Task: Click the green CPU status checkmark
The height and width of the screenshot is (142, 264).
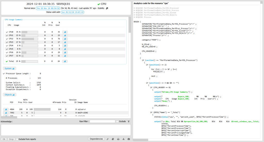Action: [x=99, y=4]
